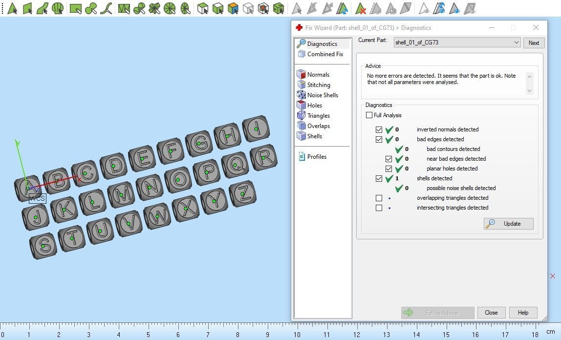The height and width of the screenshot is (340, 561).
Task: Click the hide triangle eye icon
Action: pos(424,8)
